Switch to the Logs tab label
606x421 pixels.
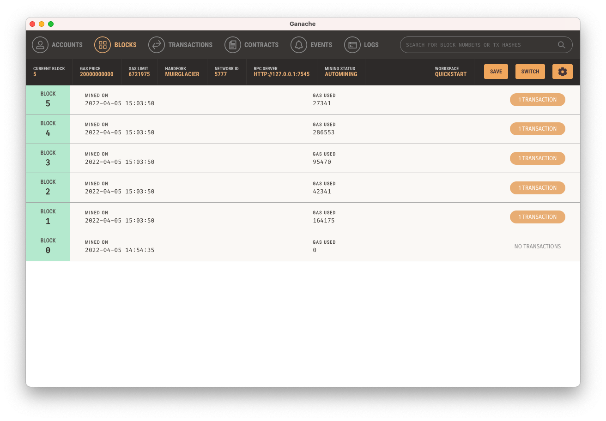(371, 45)
